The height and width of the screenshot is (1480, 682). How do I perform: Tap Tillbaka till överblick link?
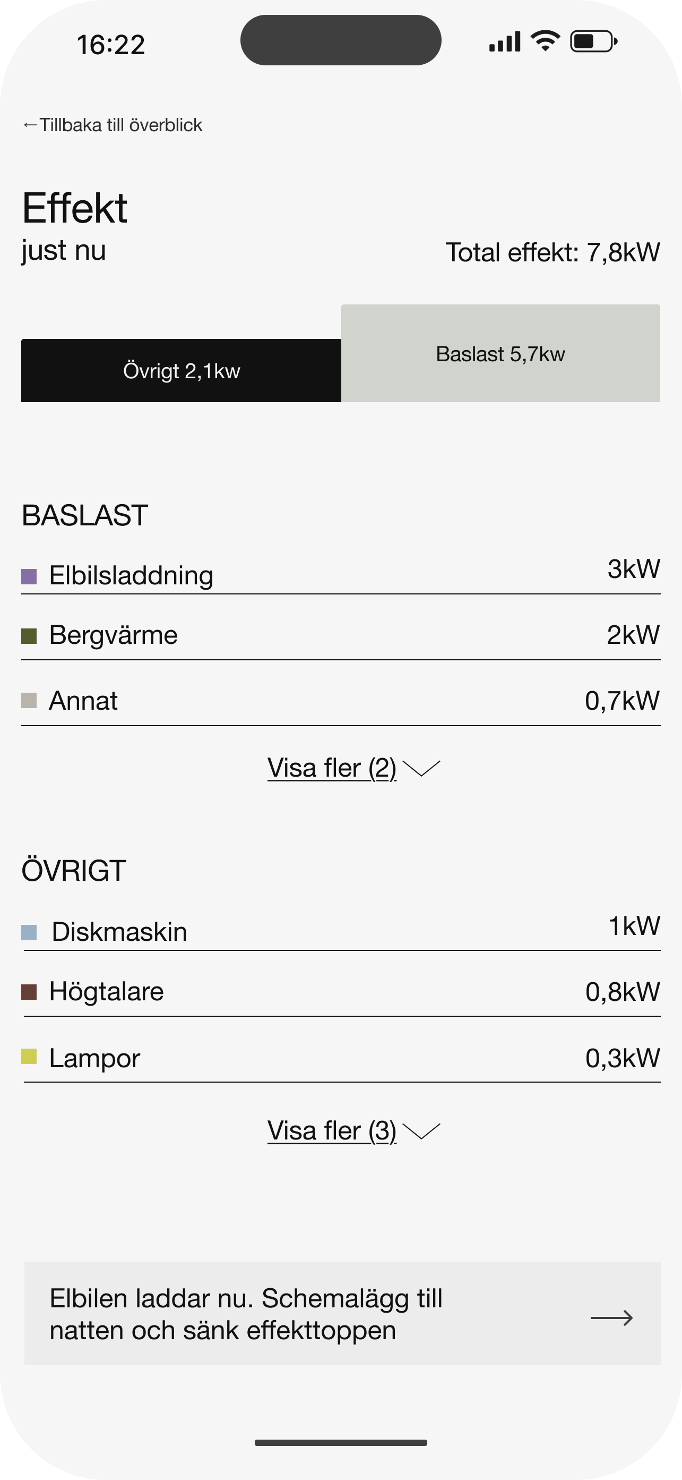(121, 125)
